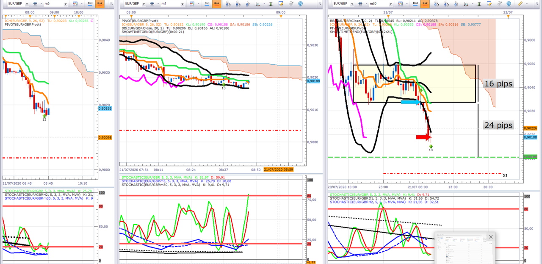Click toolbar overflow icon in m5 chart

pyautogui.click(x=112, y=3)
